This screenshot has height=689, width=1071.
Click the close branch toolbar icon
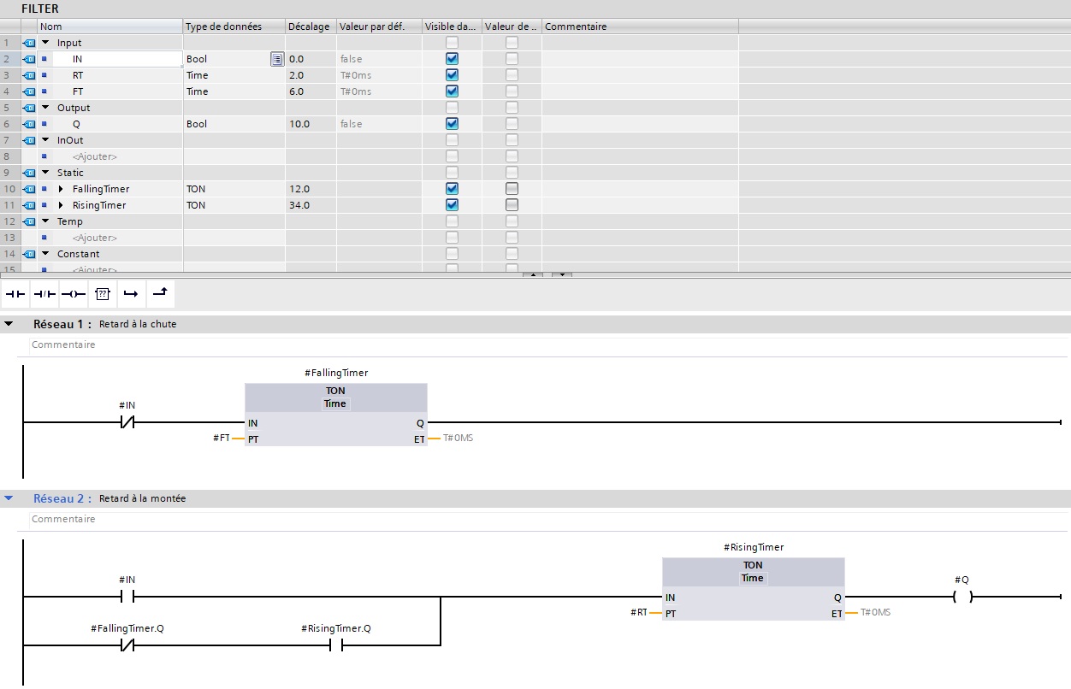click(160, 294)
